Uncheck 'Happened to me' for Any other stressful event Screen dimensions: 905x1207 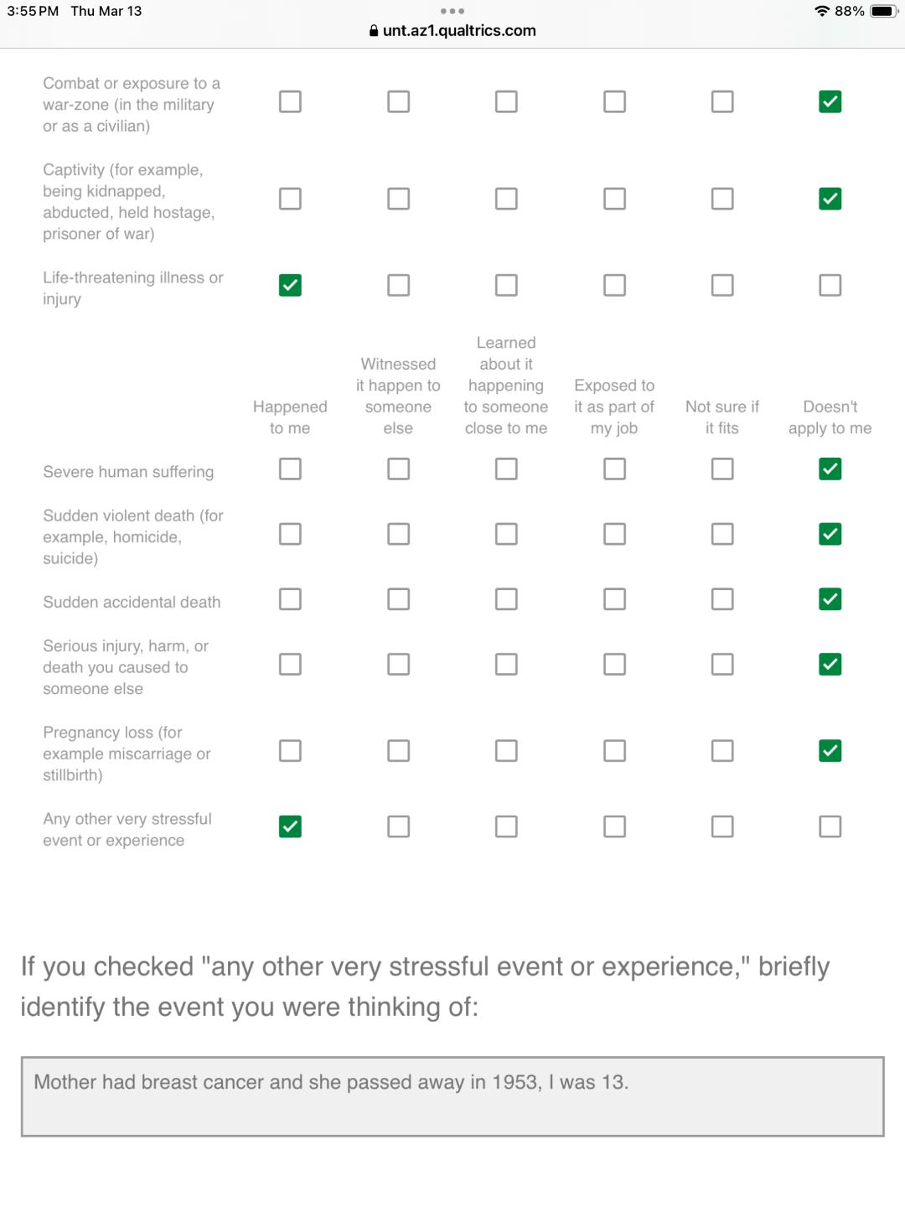point(290,826)
